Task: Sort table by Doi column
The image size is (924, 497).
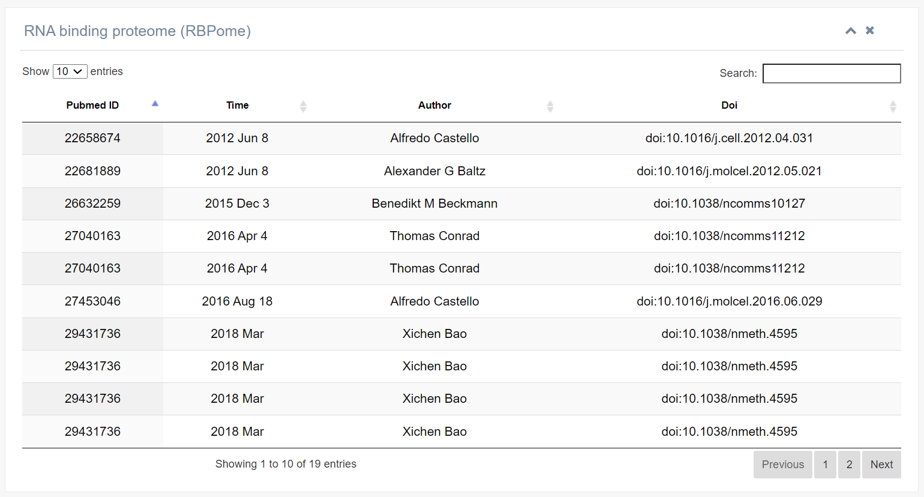Action: pos(730,106)
